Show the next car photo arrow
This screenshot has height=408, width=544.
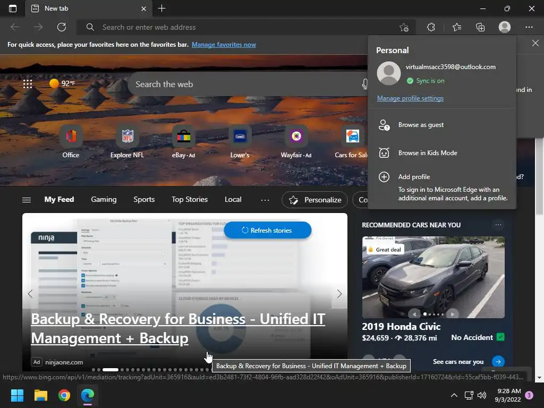453,314
